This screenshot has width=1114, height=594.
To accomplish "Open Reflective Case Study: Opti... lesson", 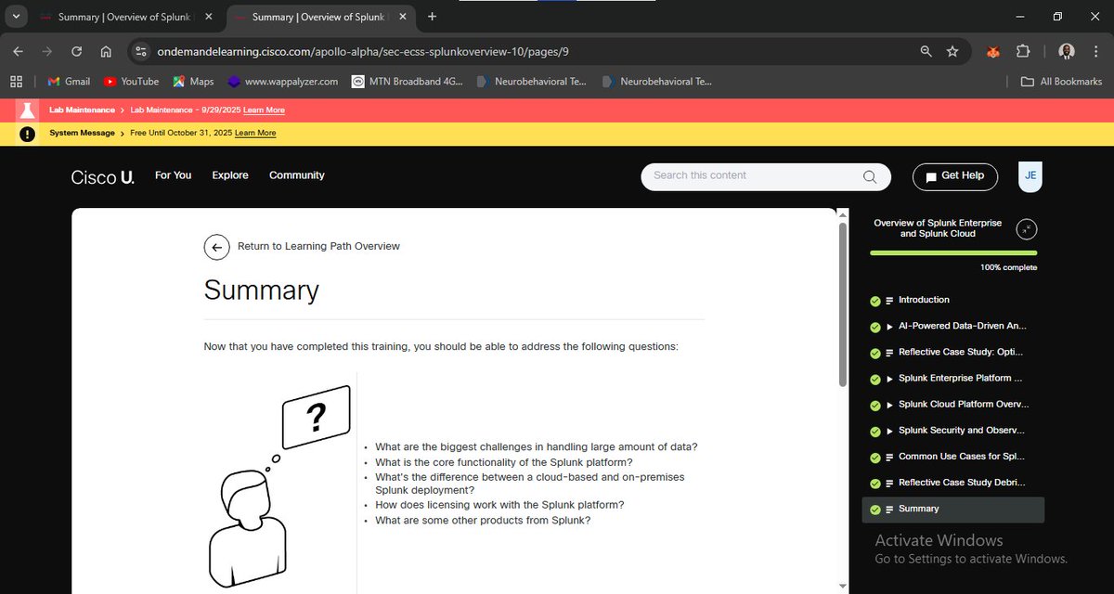I will (961, 353).
